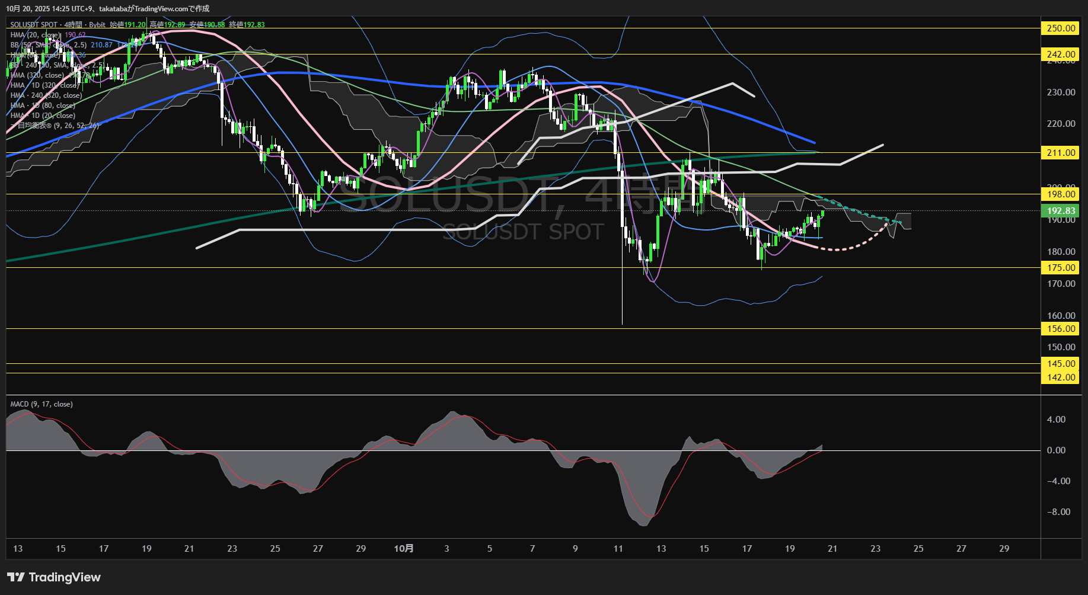The width and height of the screenshot is (1088, 595).
Task: Click the 156.00 yellow price label
Action: [1061, 329]
